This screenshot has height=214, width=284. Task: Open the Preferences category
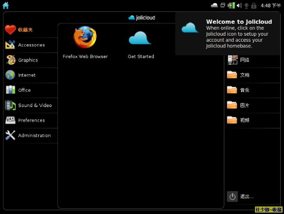31,120
